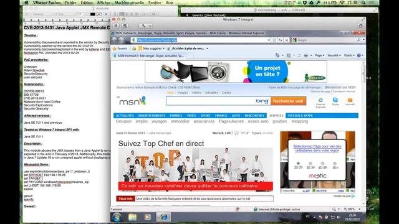Viewport: 399px width, 224px height.
Task: Open the search provider dropdown arrow
Action: 363,40
